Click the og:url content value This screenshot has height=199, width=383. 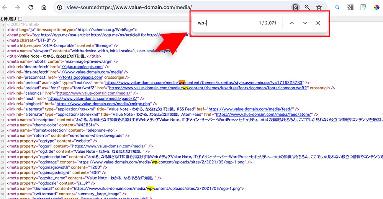tap(109, 146)
